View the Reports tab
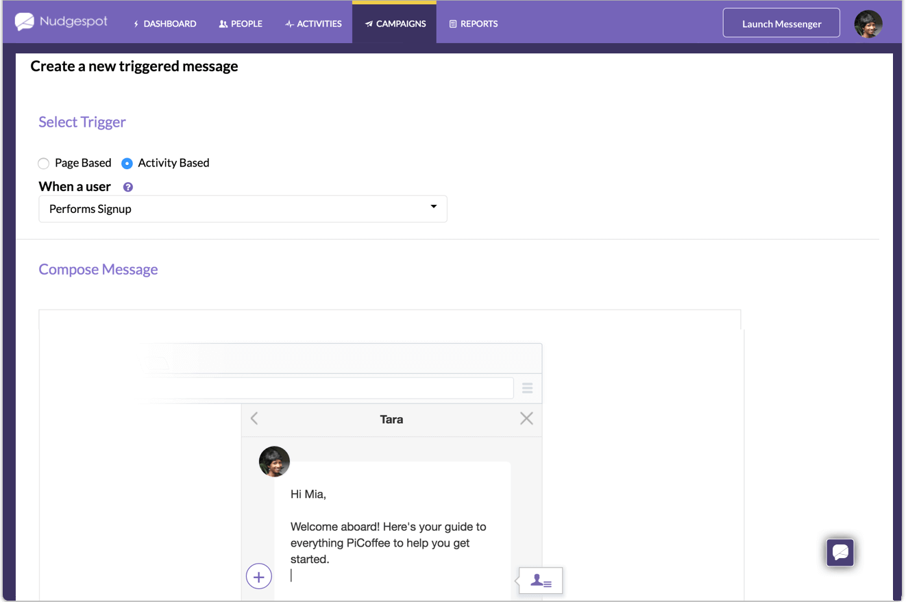Image resolution: width=906 pixels, height=602 pixels. coord(474,23)
